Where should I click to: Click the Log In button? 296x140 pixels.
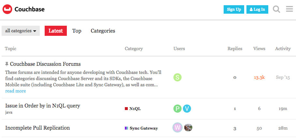pos(257,9)
